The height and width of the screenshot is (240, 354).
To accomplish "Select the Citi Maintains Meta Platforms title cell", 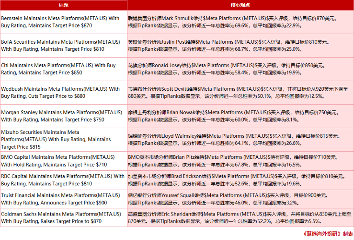I will (64, 69).
